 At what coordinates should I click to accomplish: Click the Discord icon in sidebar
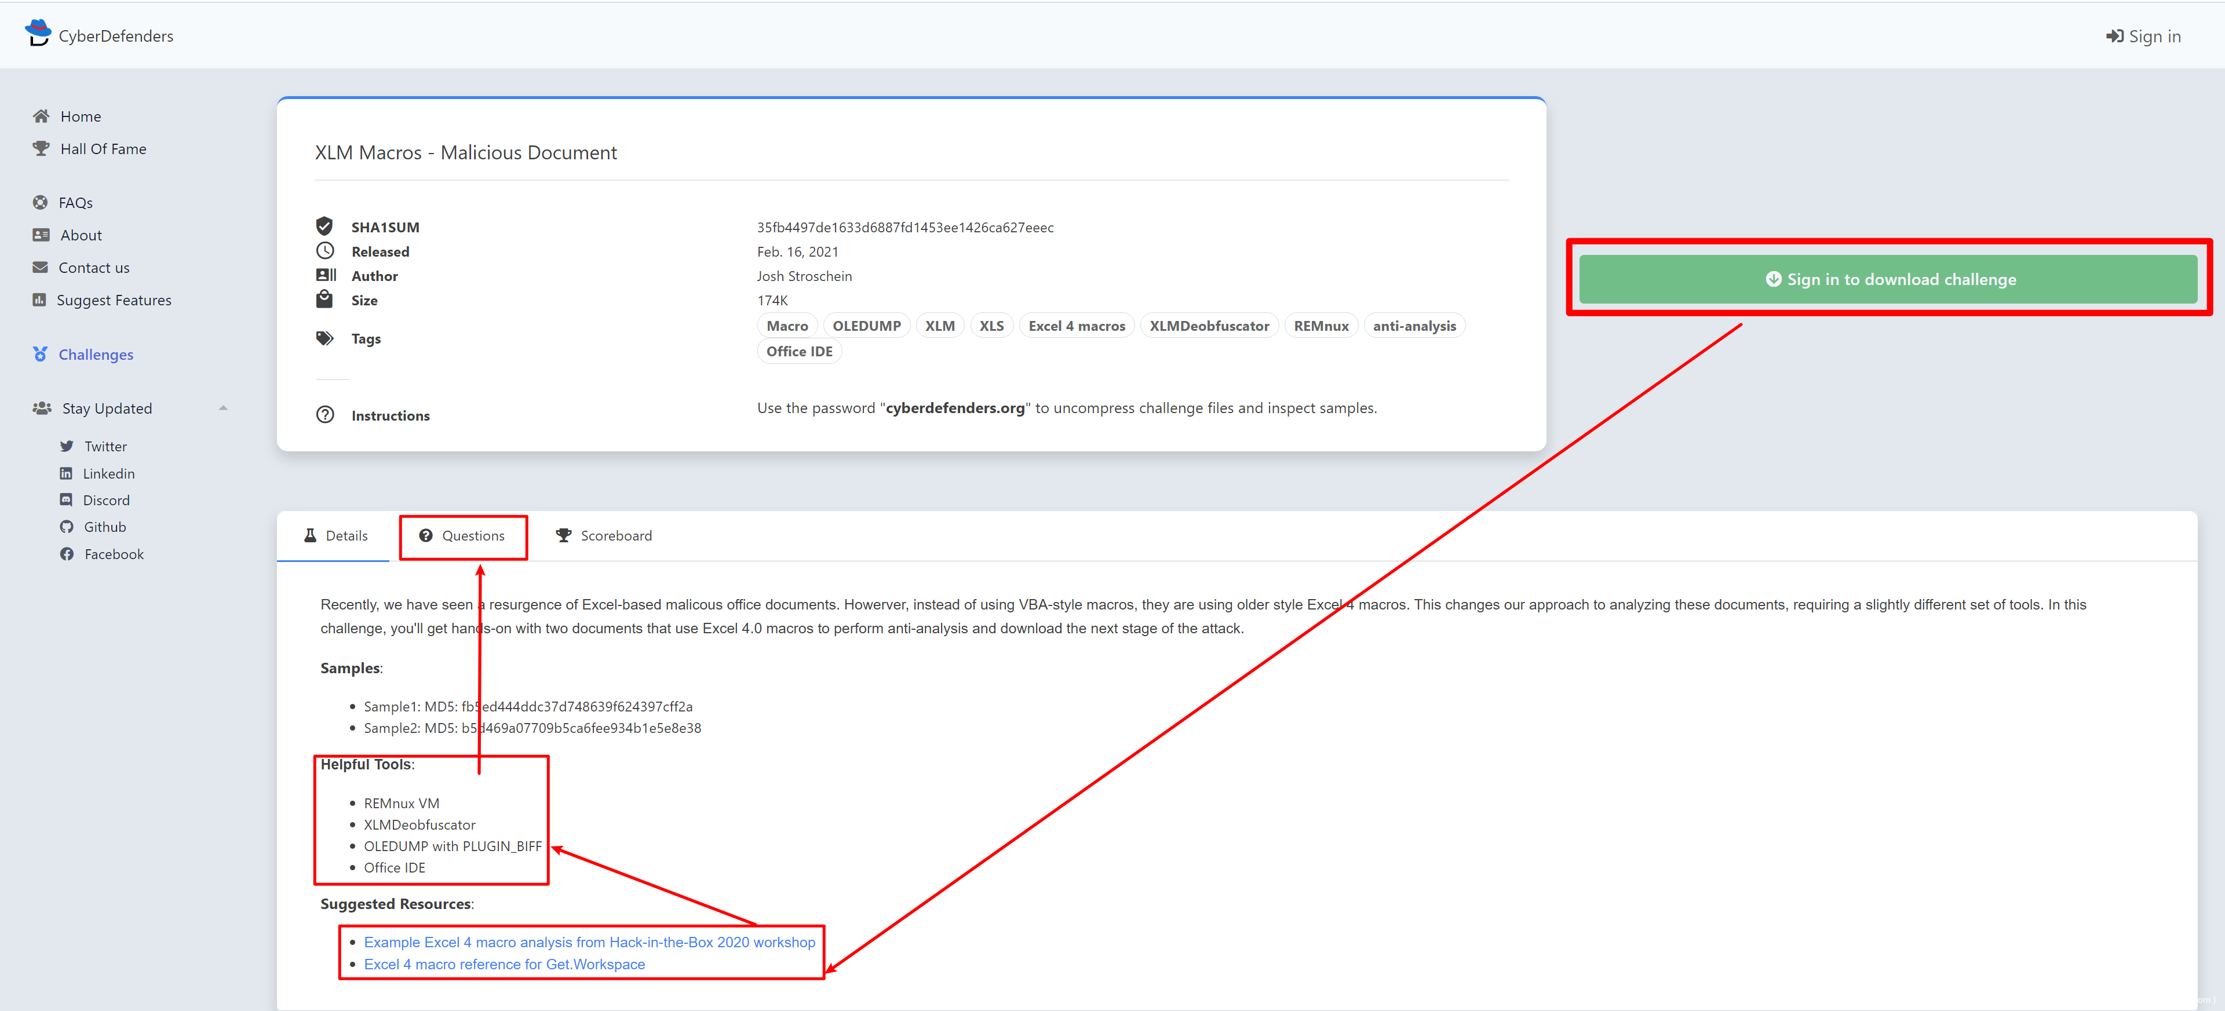tap(67, 500)
